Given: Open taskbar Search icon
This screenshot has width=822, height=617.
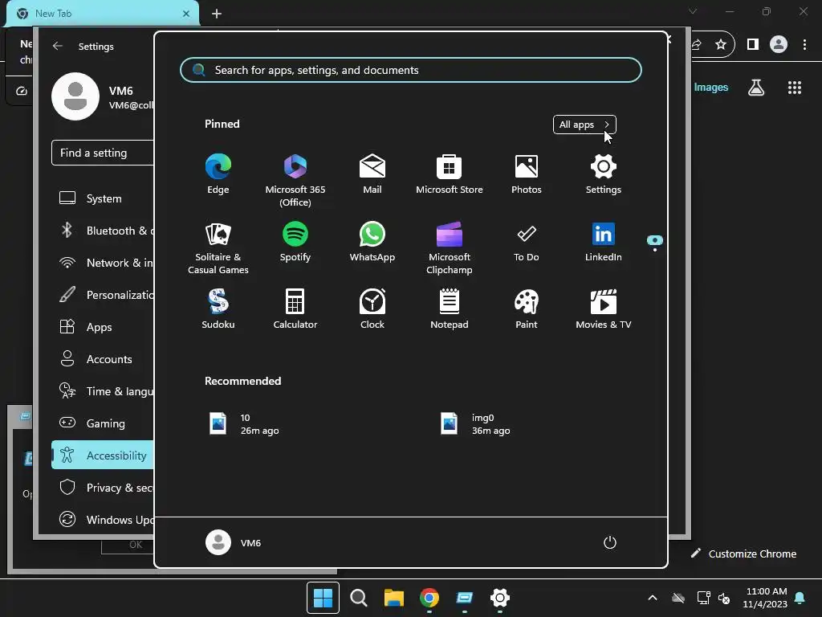Looking at the screenshot, I should 359,598.
